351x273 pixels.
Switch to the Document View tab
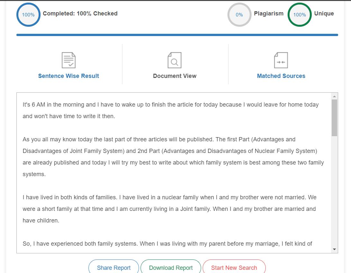coord(175,76)
